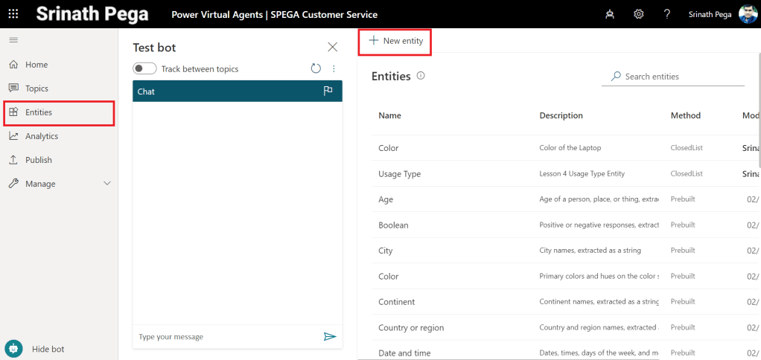Image resolution: width=761 pixels, height=360 pixels.
Task: Collapse the left navigation hamburger menu
Action: (x=13, y=40)
